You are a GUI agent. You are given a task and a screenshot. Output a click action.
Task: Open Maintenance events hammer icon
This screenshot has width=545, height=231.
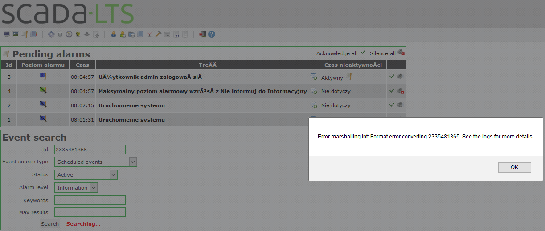(158, 34)
